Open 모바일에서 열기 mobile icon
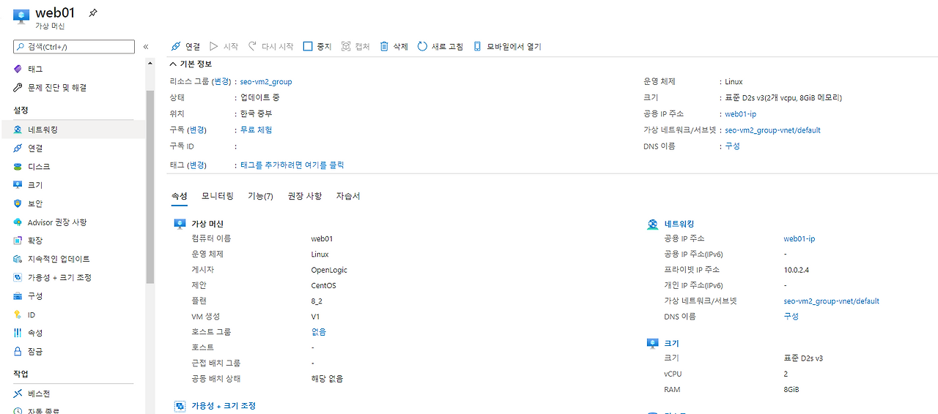This screenshot has height=414, width=938. [478, 46]
